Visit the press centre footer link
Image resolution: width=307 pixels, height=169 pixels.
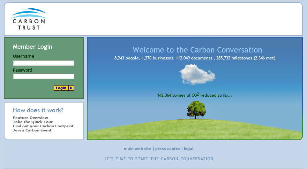(167, 149)
